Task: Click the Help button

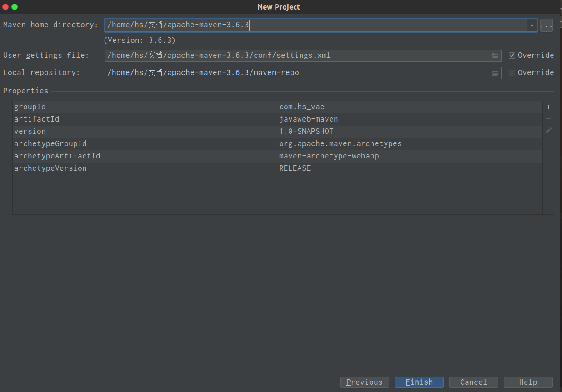Action: tap(528, 382)
